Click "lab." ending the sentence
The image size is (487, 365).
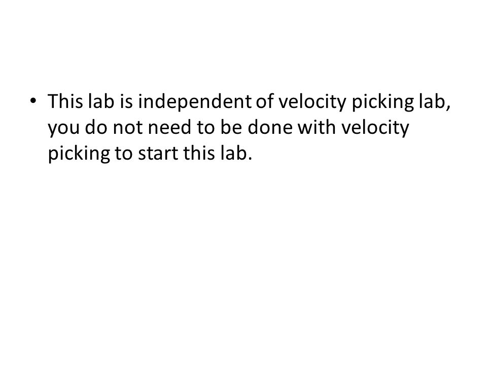pos(236,153)
